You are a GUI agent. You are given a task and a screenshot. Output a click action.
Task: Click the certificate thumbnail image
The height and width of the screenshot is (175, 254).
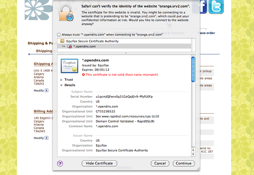tap(69, 66)
